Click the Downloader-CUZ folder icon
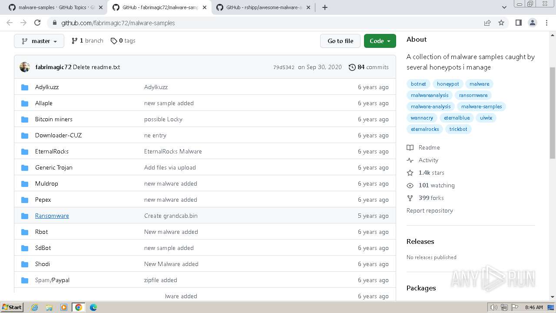This screenshot has height=313, width=556. coord(25,135)
